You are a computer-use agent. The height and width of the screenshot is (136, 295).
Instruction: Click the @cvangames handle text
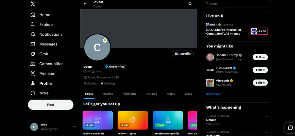pos(92,71)
